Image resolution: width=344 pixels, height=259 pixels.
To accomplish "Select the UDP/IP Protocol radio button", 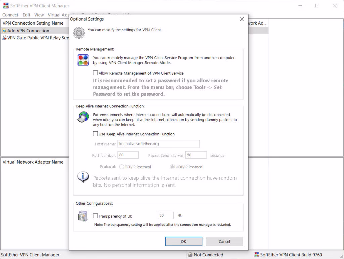I will [172, 167].
